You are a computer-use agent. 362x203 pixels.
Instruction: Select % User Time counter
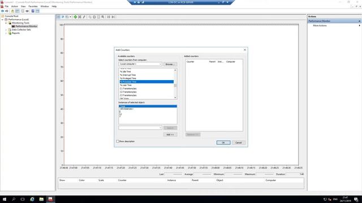[x=126, y=85]
